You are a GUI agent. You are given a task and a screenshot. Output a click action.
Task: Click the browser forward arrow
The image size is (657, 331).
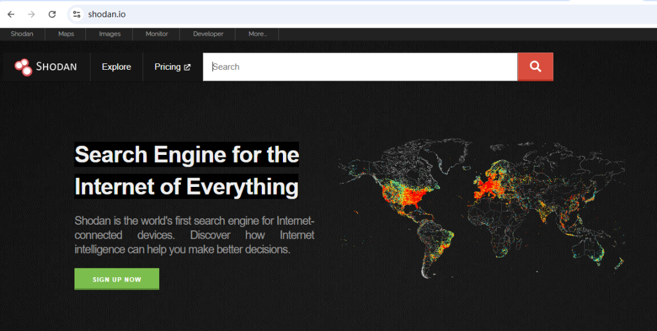click(31, 14)
